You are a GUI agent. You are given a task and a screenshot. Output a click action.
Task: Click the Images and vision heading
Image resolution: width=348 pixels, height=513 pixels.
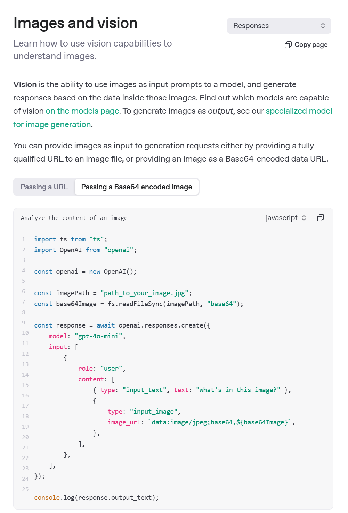(x=75, y=23)
